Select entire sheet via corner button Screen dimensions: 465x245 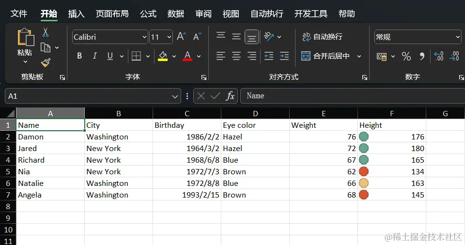[x=8, y=113]
